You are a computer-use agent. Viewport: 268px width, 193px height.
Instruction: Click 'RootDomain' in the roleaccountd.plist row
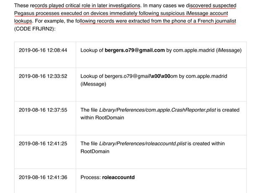pyautogui.click(x=95, y=151)
